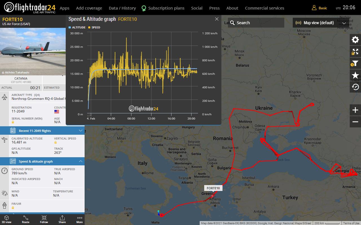This screenshot has width=361, height=225.
Task: Click the aircraft type plane icon
Action: tap(5, 97)
